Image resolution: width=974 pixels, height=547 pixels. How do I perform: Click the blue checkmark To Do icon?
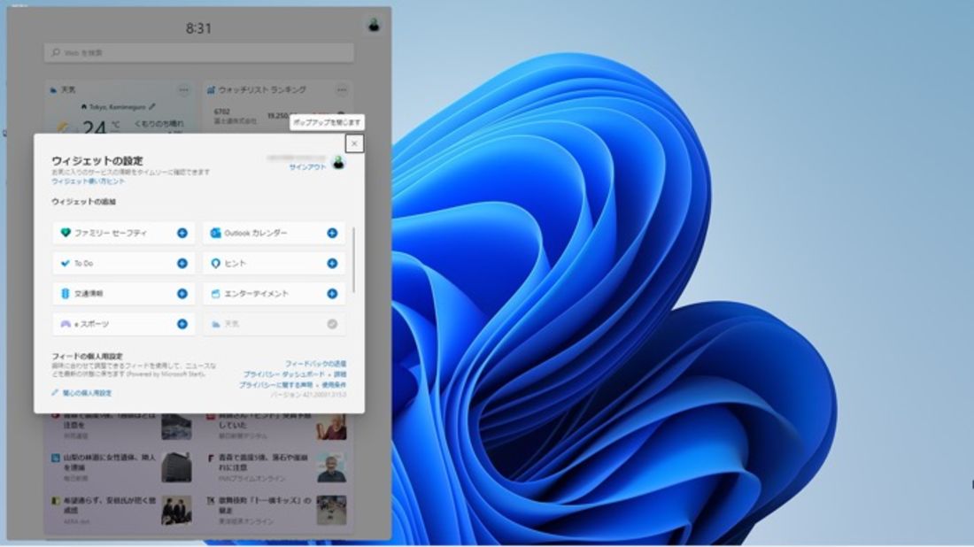click(66, 263)
